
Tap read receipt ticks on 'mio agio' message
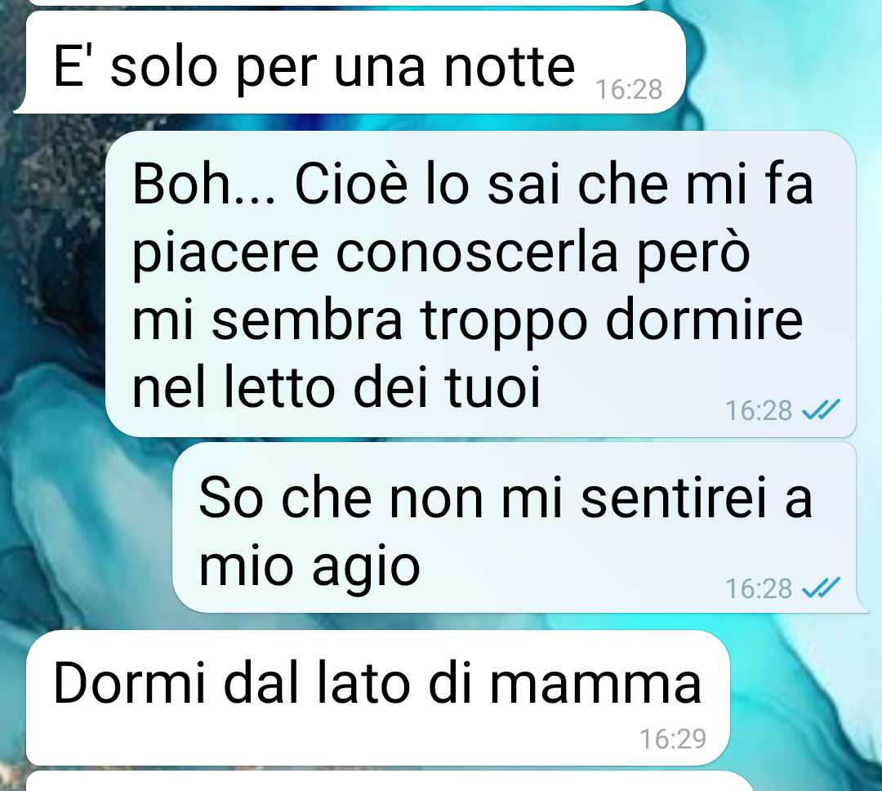click(821, 588)
